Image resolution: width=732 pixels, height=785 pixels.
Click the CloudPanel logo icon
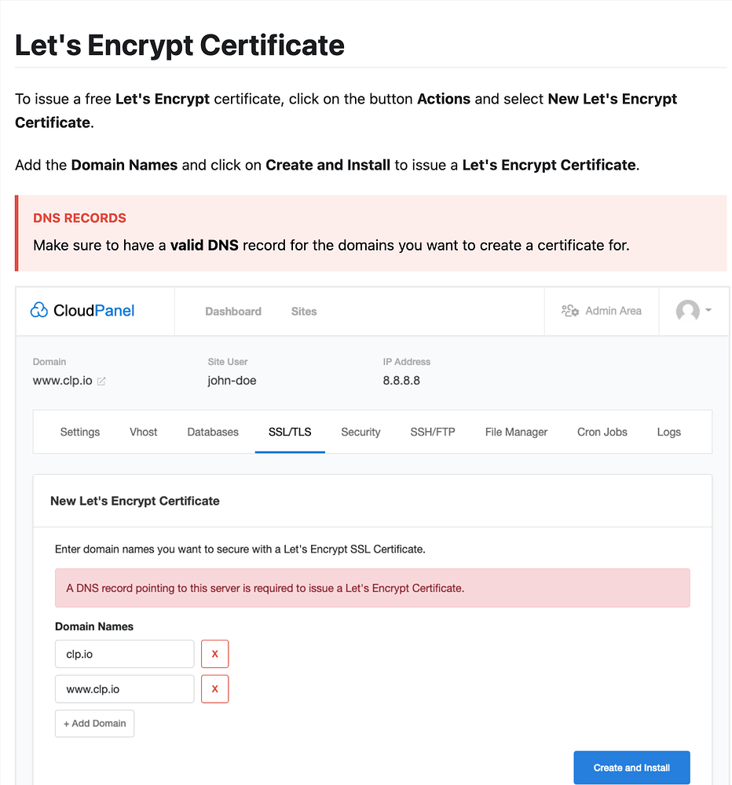click(38, 310)
